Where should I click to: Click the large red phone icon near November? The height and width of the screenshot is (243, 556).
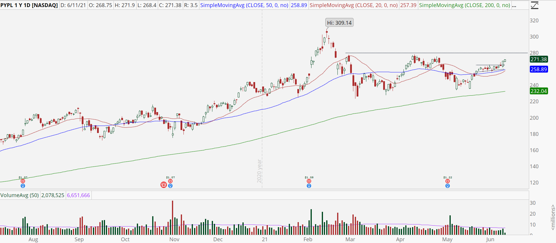(164, 185)
